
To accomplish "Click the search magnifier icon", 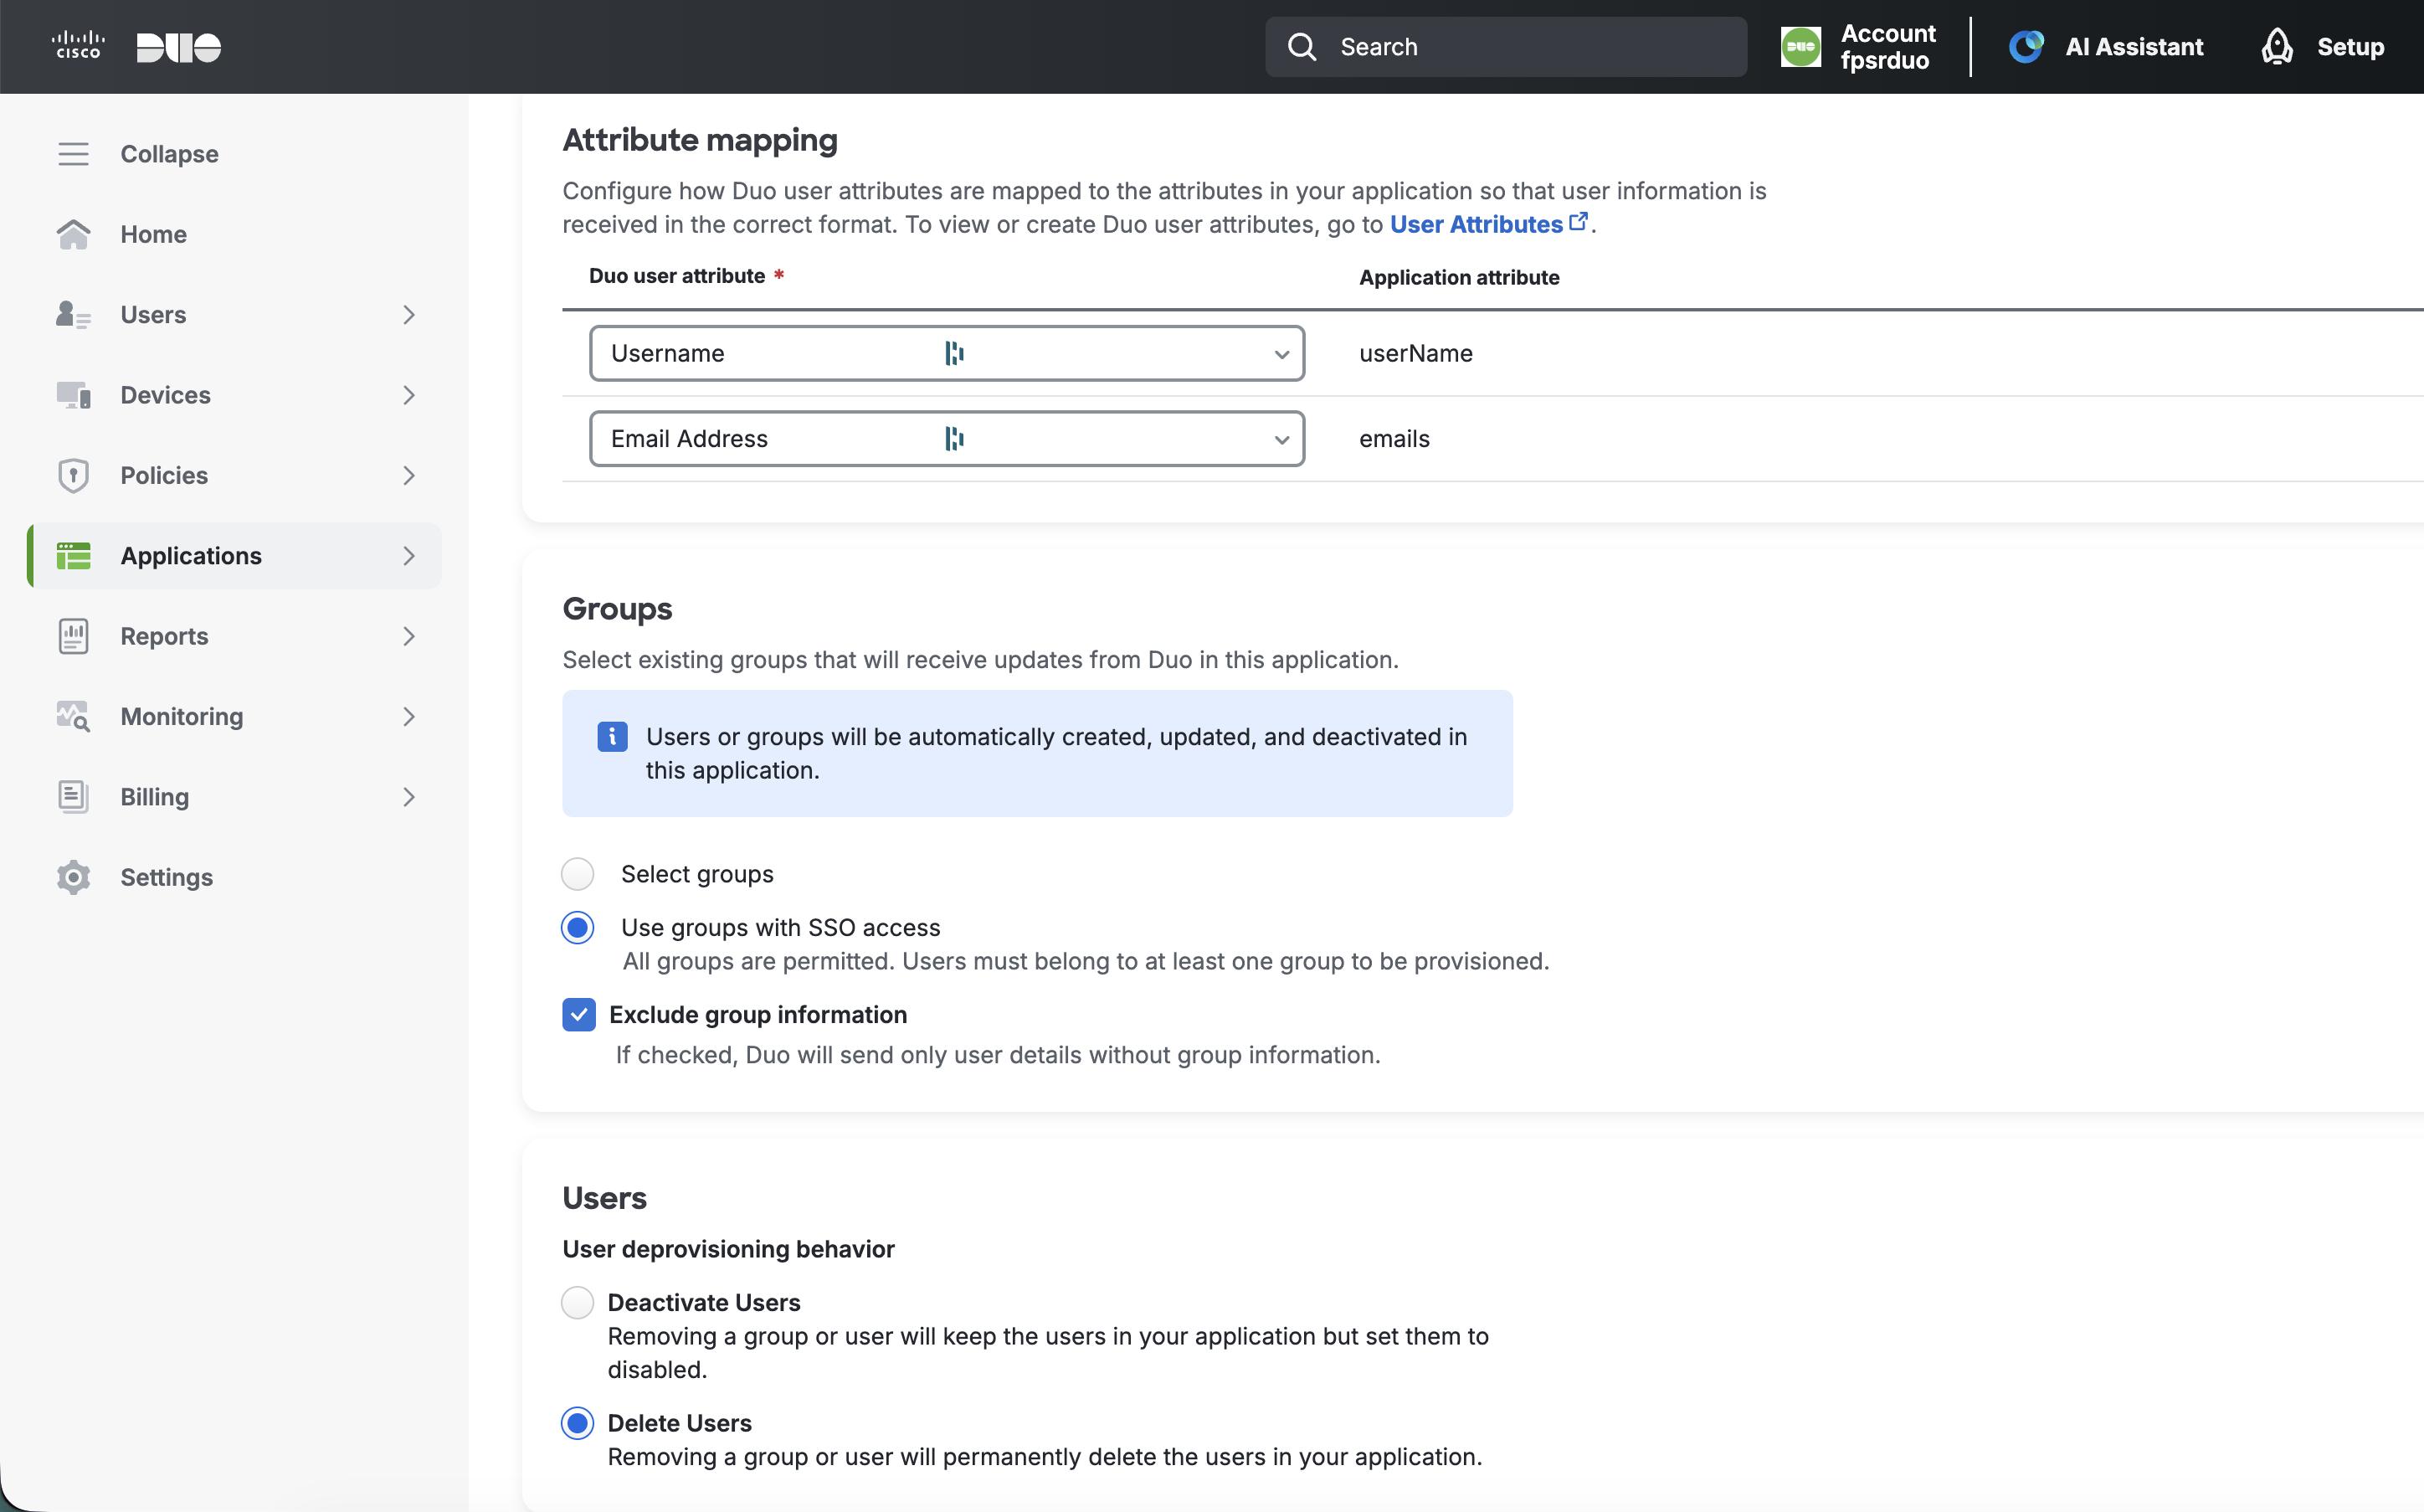I will click(x=1302, y=47).
